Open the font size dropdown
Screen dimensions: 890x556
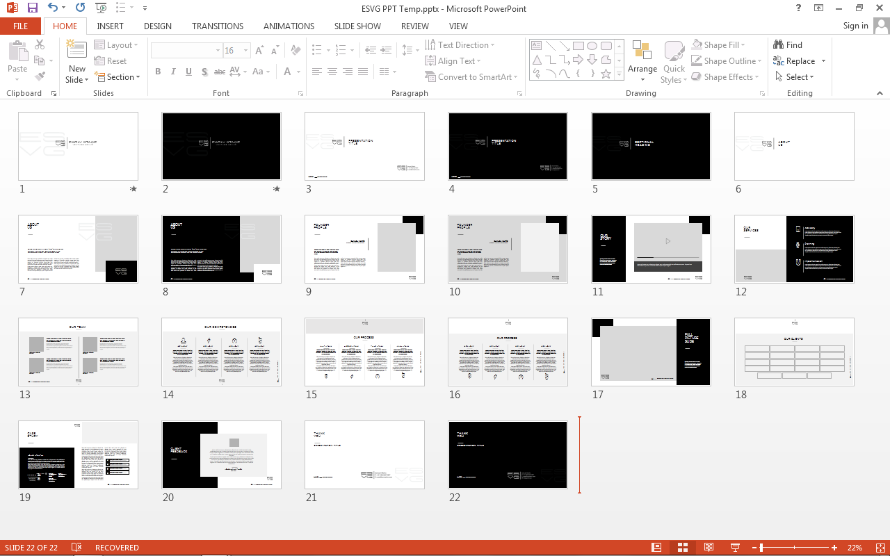tap(245, 50)
